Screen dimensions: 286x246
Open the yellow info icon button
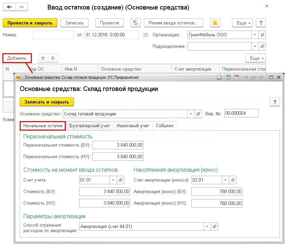215,23
